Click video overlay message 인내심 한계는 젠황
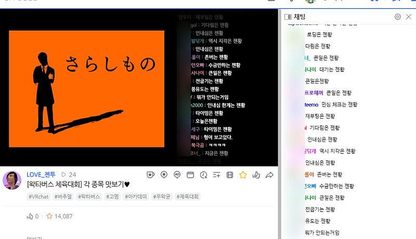Viewport: 416px width, 239px height. tap(226, 105)
